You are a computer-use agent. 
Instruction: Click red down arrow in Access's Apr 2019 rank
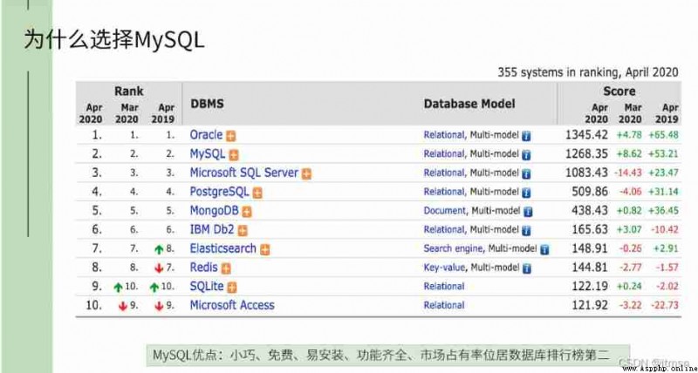[x=159, y=306]
